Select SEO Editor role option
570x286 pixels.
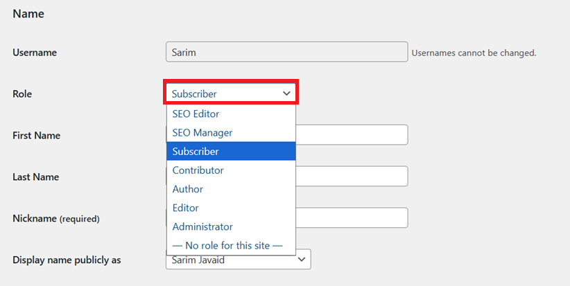coord(231,114)
